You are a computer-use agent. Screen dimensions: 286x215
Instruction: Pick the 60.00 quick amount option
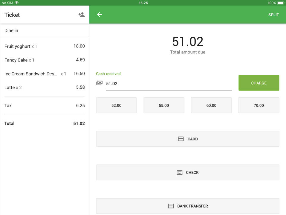coord(211,105)
